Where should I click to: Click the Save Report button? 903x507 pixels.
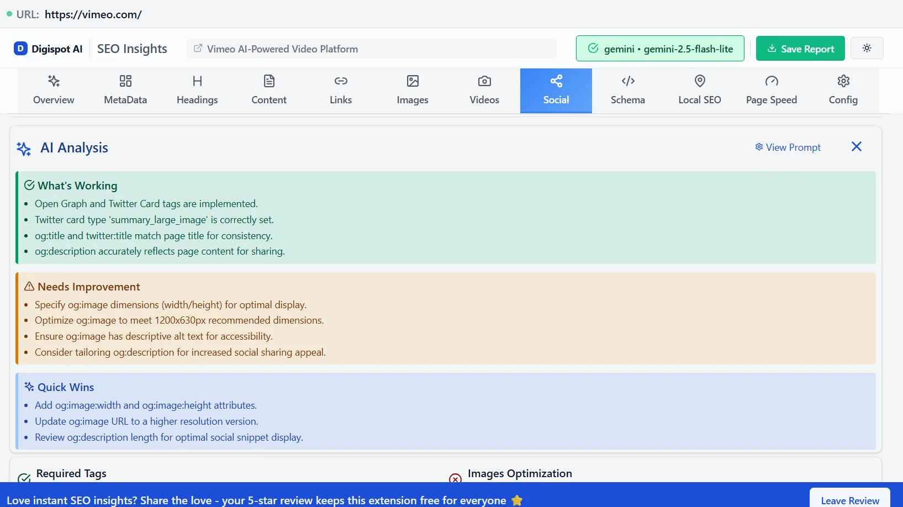click(x=800, y=49)
